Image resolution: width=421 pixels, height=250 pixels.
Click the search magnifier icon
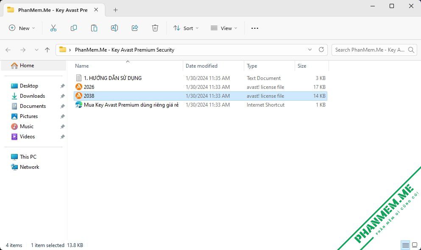pos(411,50)
